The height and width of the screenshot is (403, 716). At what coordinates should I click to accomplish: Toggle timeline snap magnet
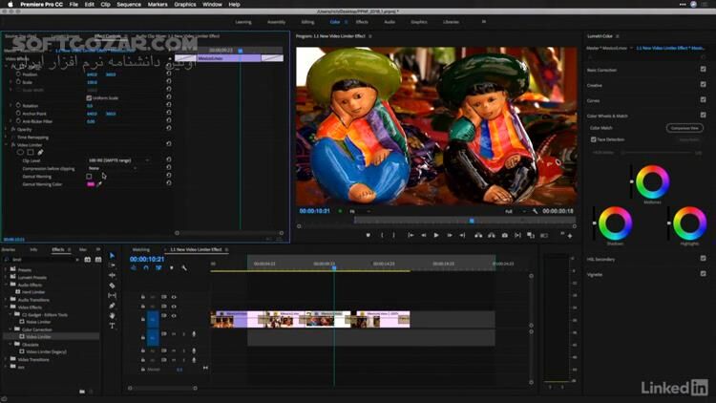click(146, 268)
